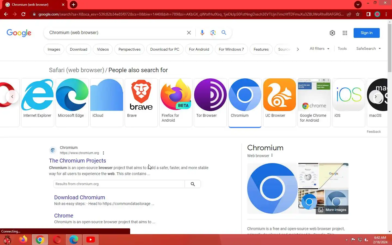Open Internet Explorer carousel card
392x245 pixels.
pos(38,102)
